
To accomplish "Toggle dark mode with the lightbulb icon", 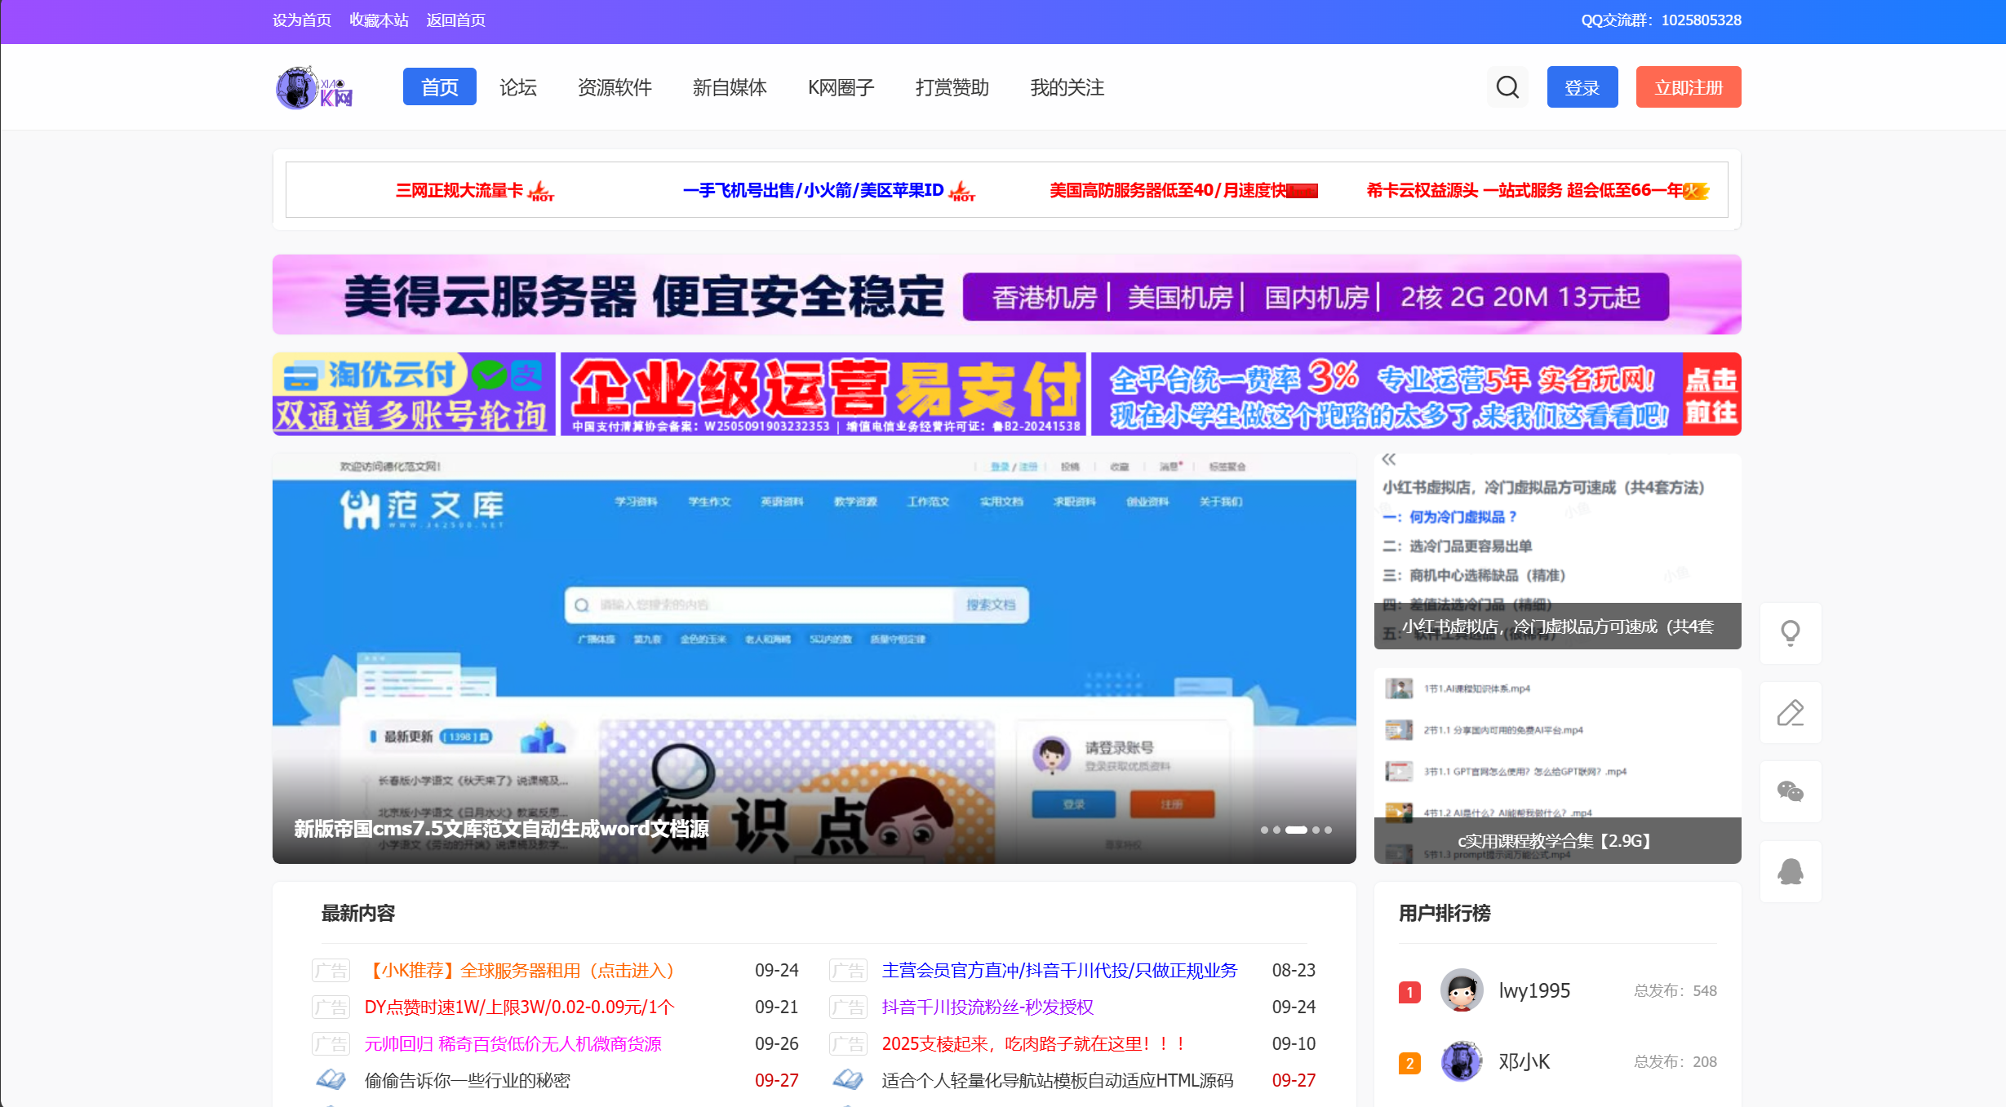I will (x=1791, y=633).
